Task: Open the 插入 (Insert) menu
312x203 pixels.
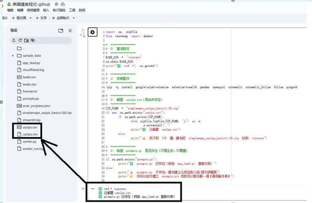Action: coord(46,10)
